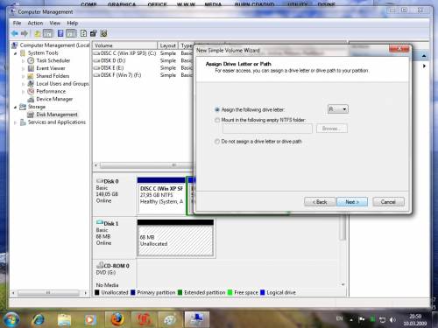Viewport: 438px width, 328px height.
Task: Open the Action menu
Action: pyautogui.click(x=35, y=23)
